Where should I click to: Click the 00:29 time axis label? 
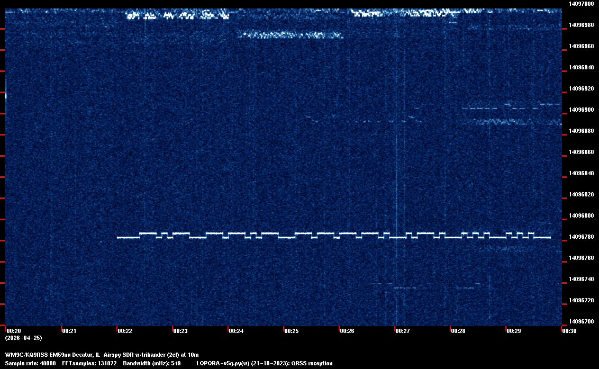(x=514, y=331)
